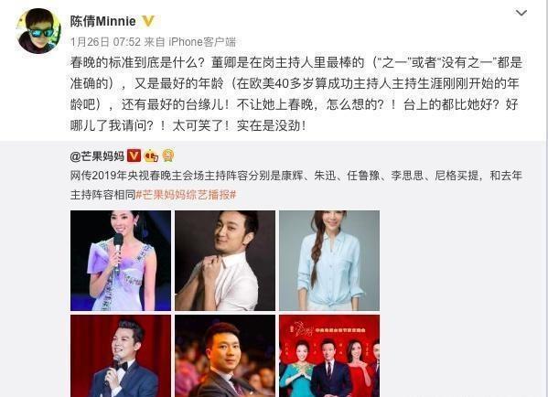
Task: View photo of man in white shirt
Action: 225,261
